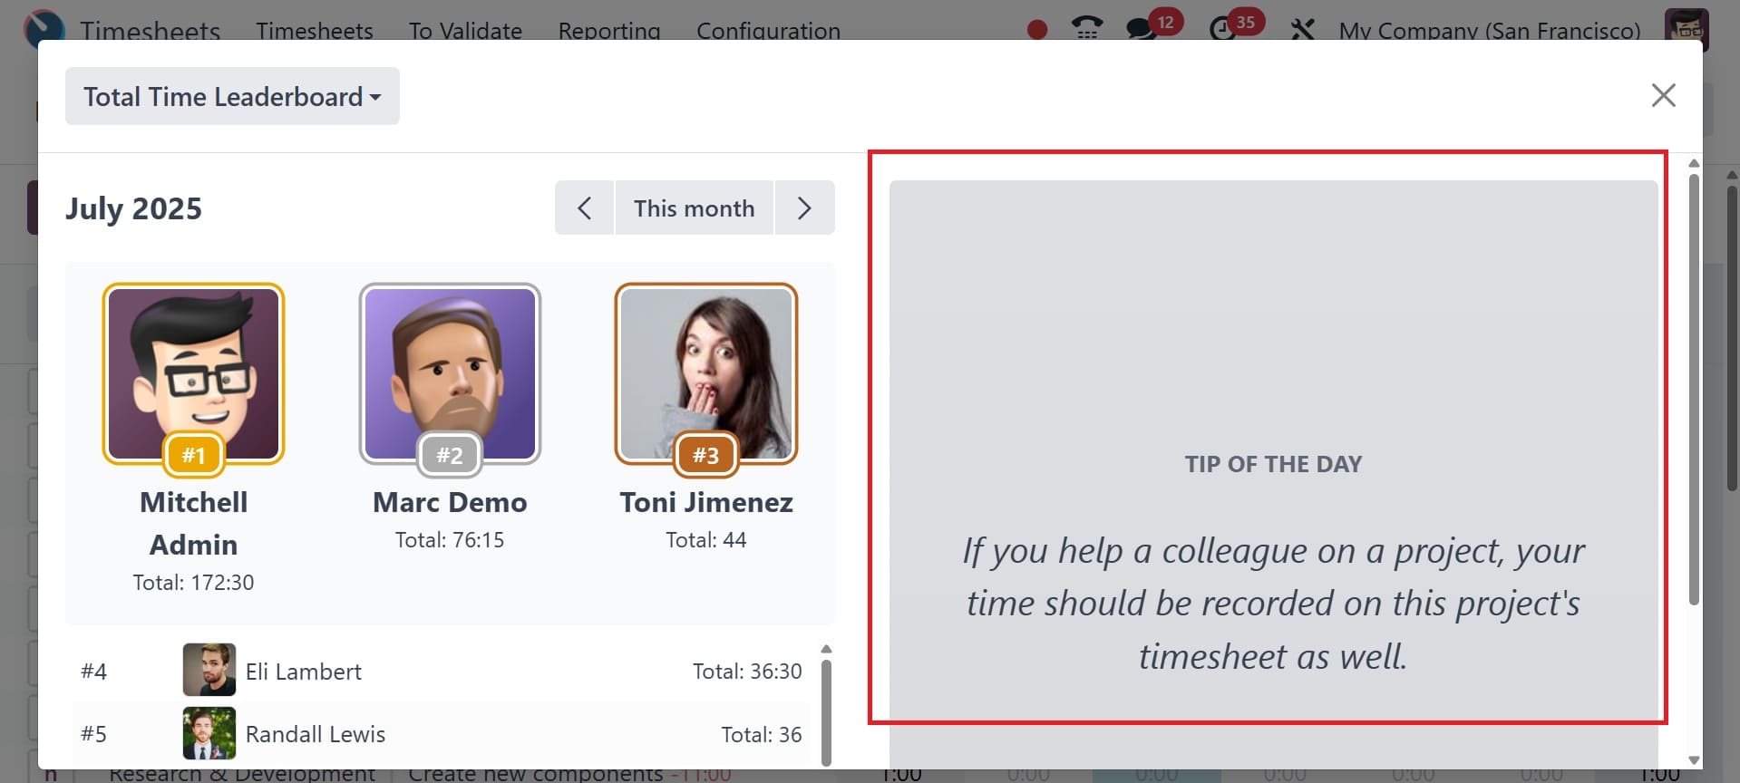Click Mitchell Admin's avatar
This screenshot has width=1740, height=783.
(x=193, y=373)
